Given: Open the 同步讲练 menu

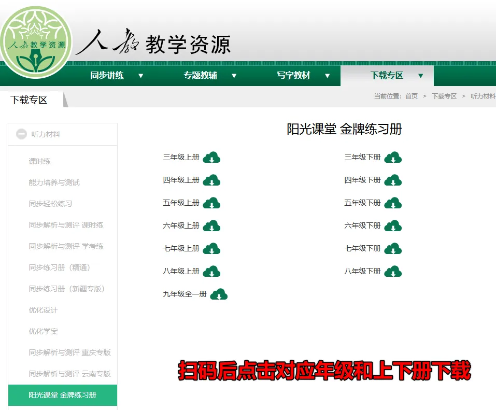Looking at the screenshot, I should (107, 75).
